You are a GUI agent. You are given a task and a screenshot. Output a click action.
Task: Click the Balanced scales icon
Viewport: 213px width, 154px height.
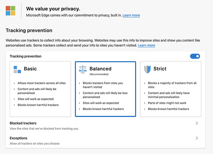[83, 69]
